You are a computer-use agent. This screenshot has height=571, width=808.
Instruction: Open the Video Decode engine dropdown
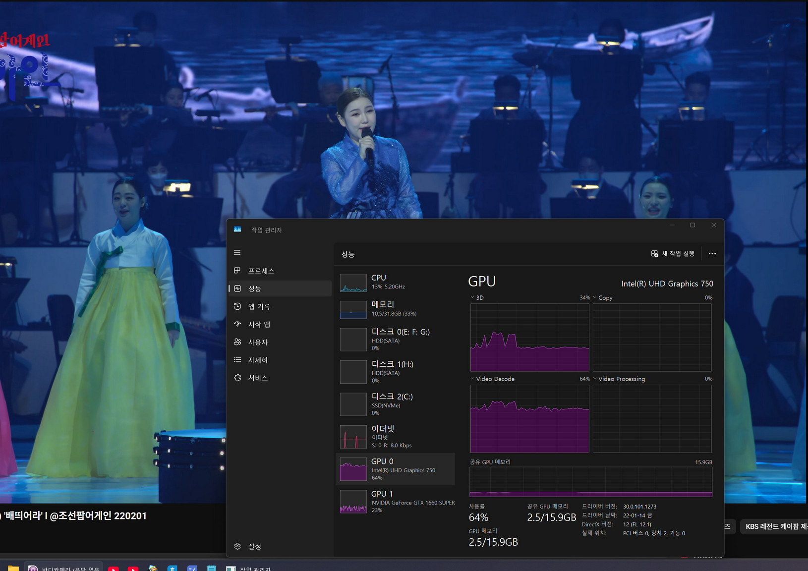click(x=492, y=379)
